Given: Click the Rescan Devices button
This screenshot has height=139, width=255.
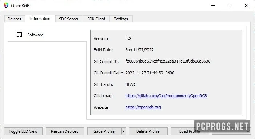Looking at the screenshot, I should [x=65, y=131].
